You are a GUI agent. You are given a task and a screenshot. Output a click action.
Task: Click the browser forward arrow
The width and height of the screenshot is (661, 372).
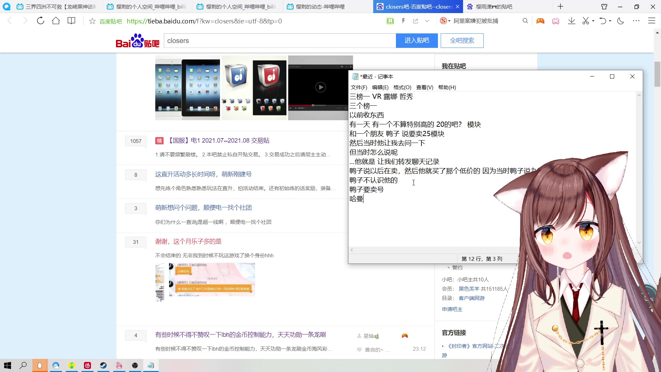(x=25, y=21)
